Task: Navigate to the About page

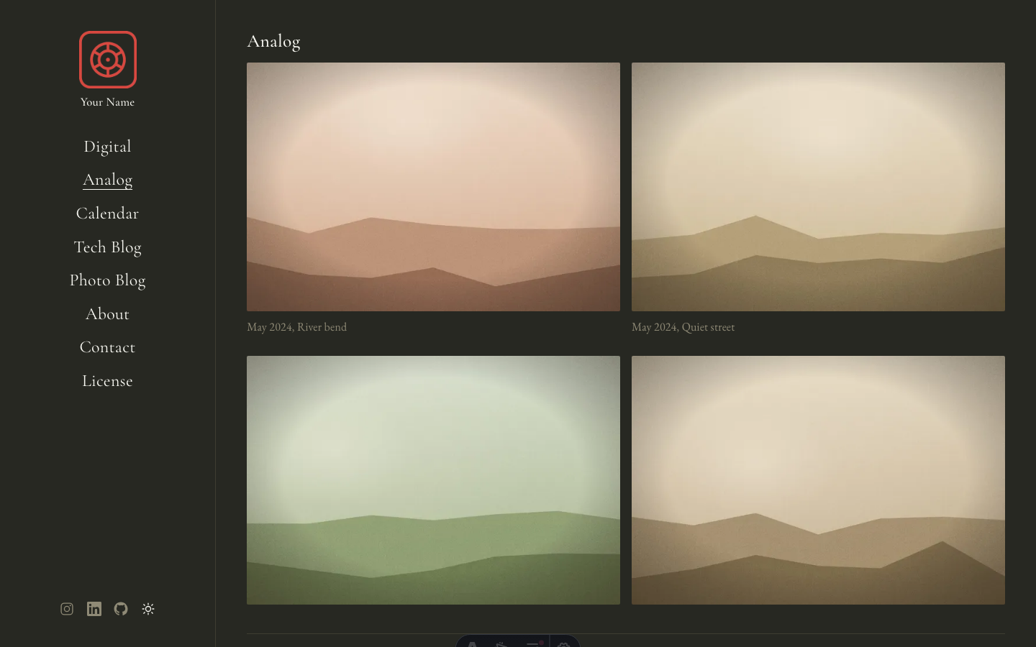Action: (107, 314)
